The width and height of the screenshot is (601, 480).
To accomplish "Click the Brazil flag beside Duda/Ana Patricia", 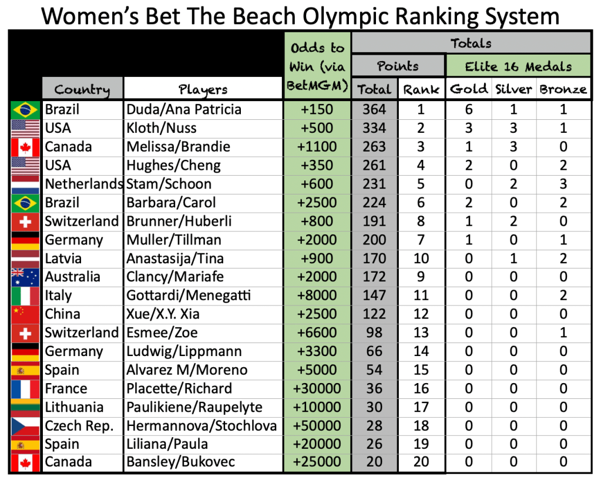I will pos(25,110).
